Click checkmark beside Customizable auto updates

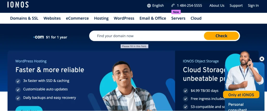click(18, 89)
